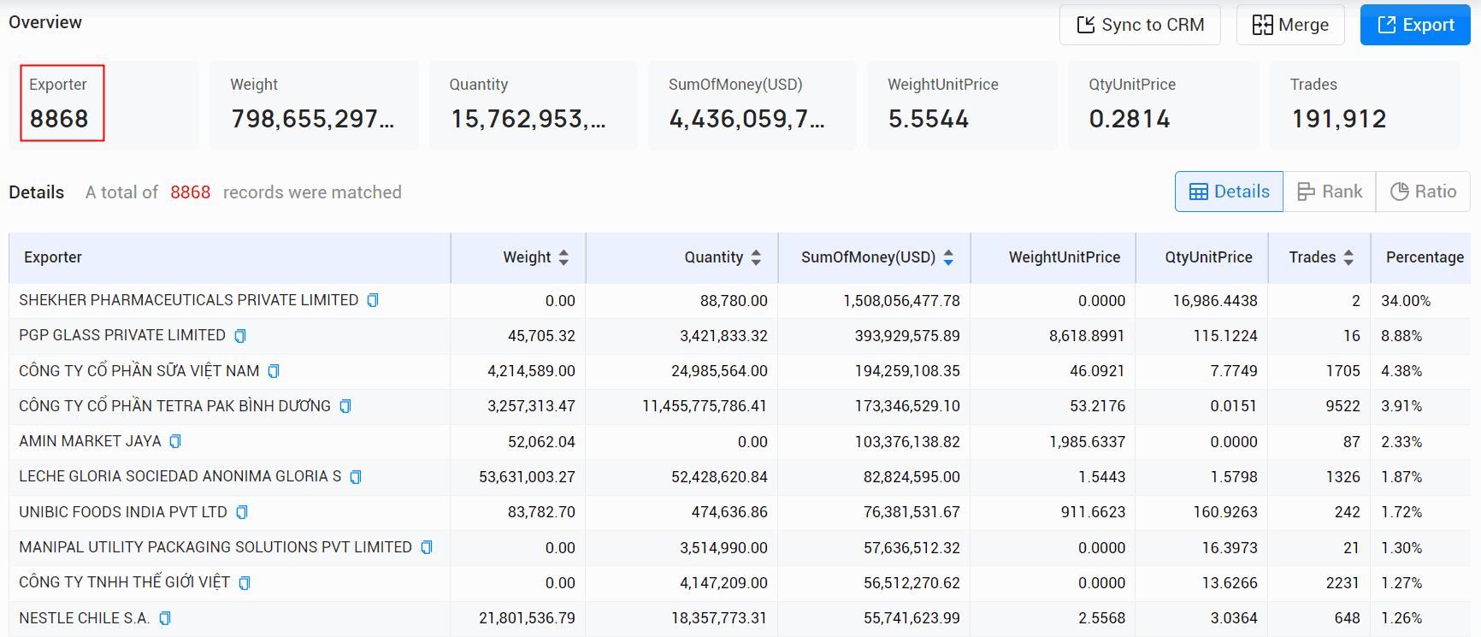Copy AMIN MARKET JAYA name icon
The height and width of the screenshot is (637, 1481).
175,441
